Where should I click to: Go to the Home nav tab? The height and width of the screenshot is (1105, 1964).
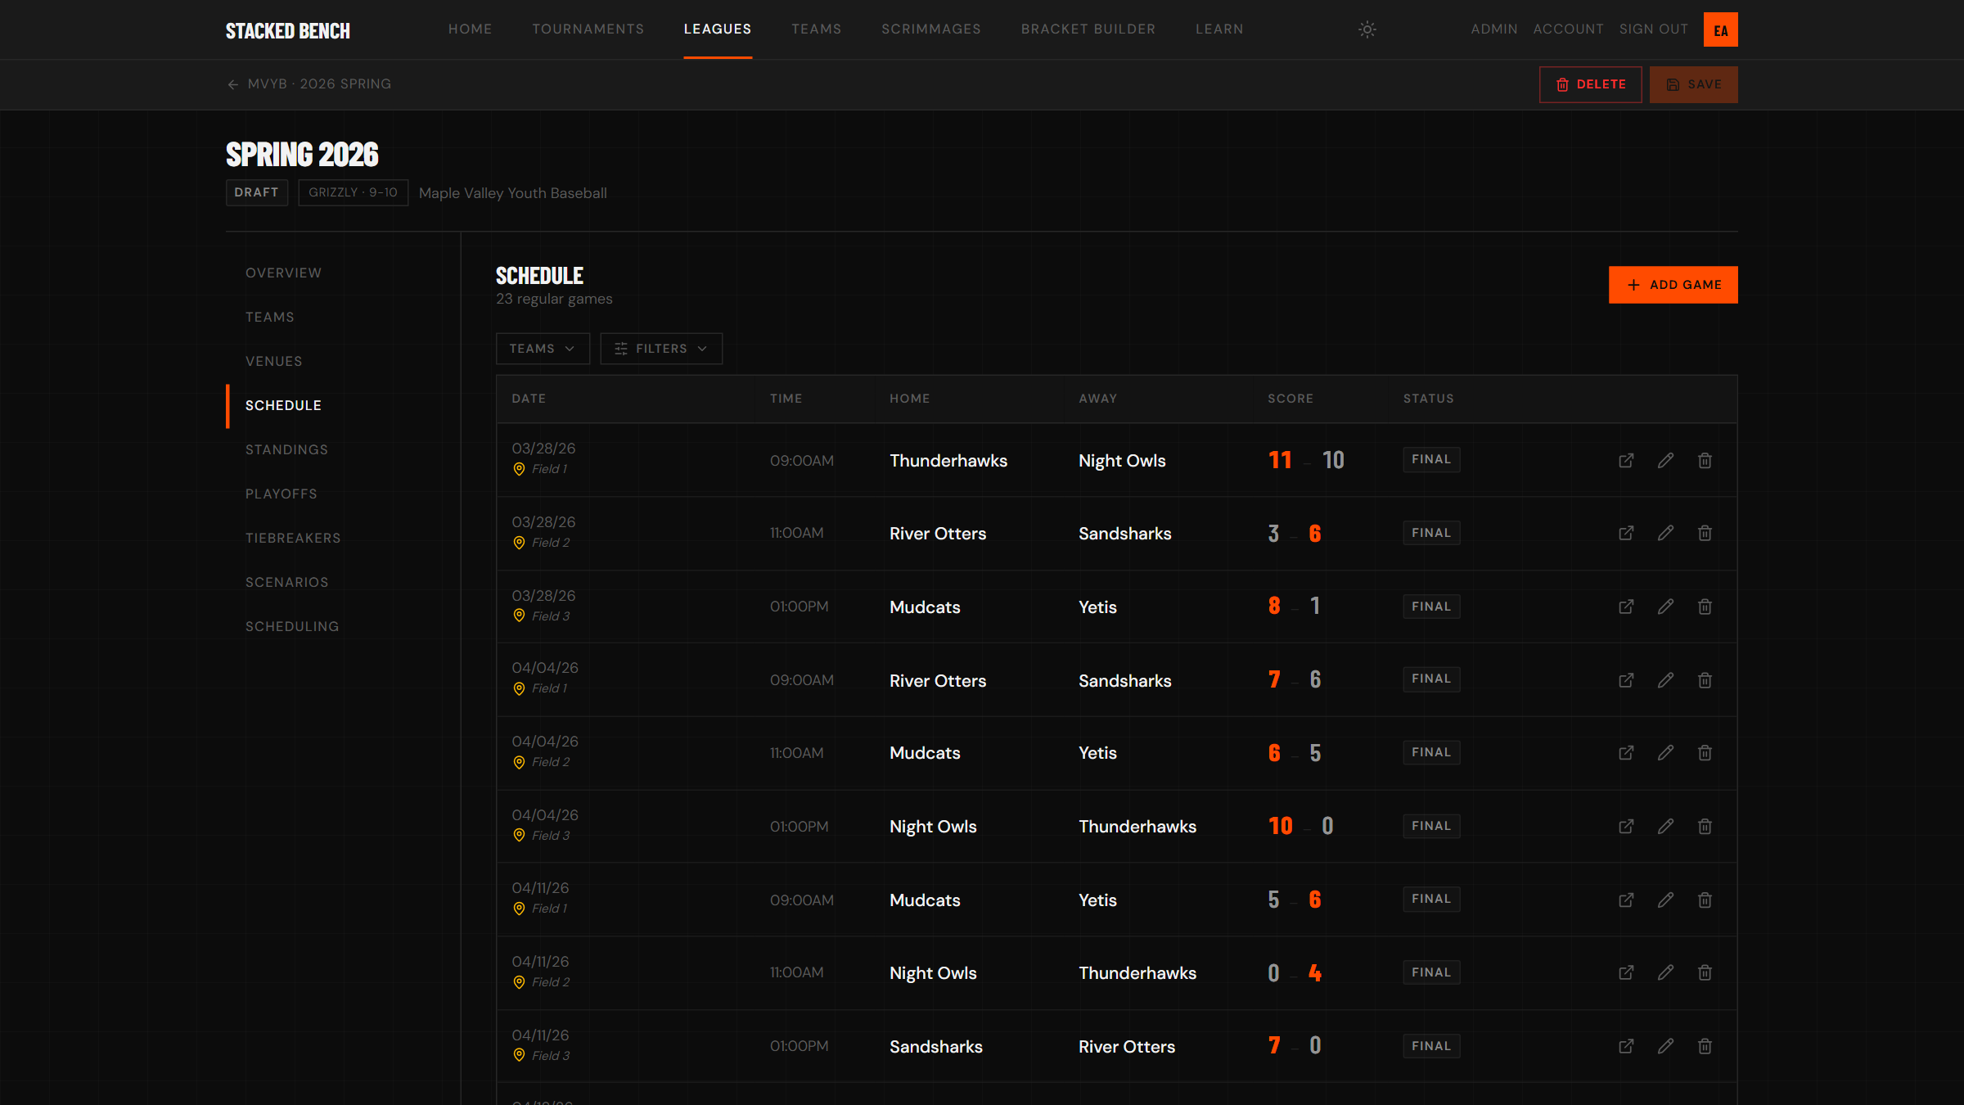[x=470, y=29]
